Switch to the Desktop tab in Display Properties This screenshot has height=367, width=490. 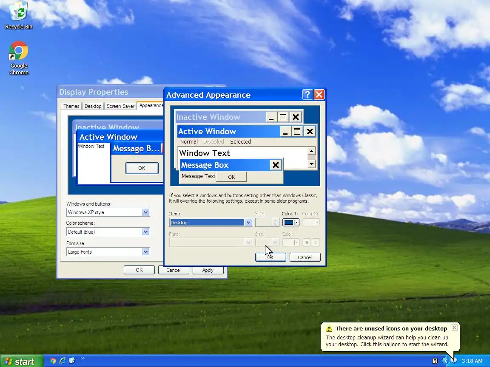click(x=93, y=106)
